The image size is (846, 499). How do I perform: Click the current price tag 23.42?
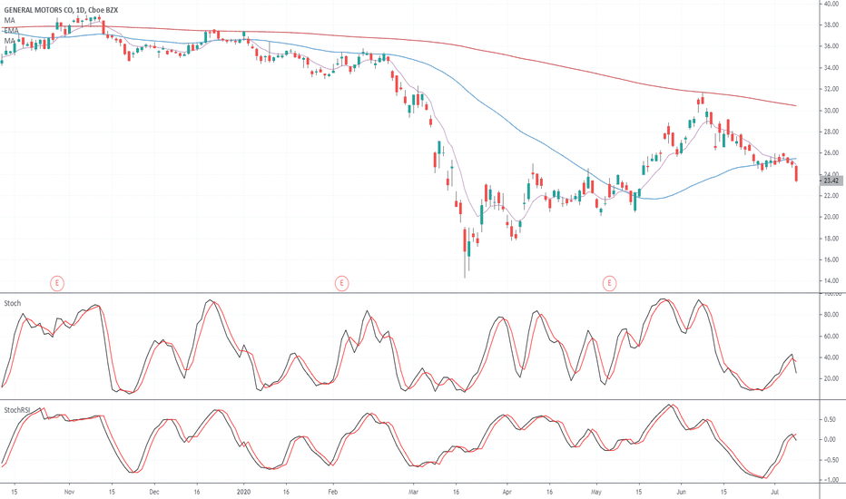point(831,181)
